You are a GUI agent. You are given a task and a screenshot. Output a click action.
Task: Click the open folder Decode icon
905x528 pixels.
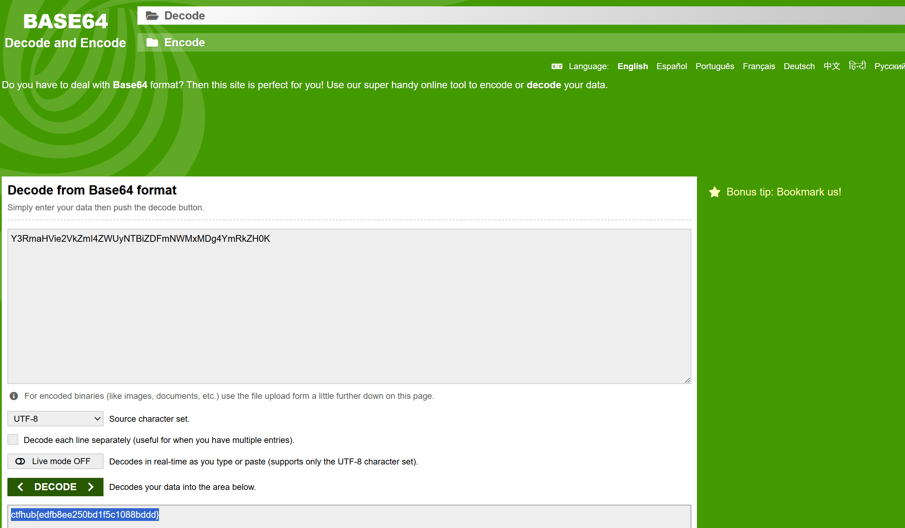[x=152, y=16]
